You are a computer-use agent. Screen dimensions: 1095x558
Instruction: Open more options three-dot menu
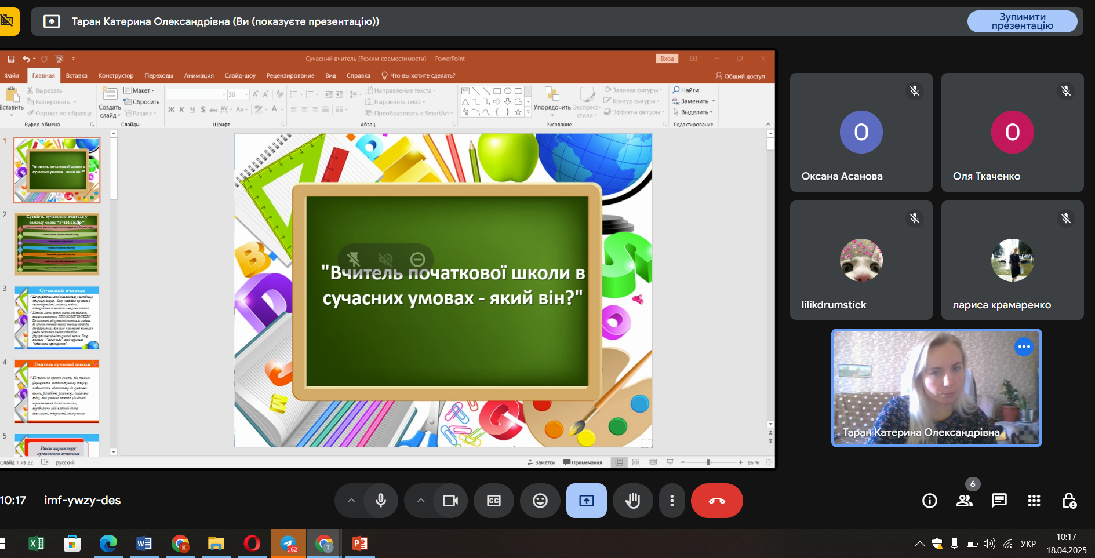[672, 501]
